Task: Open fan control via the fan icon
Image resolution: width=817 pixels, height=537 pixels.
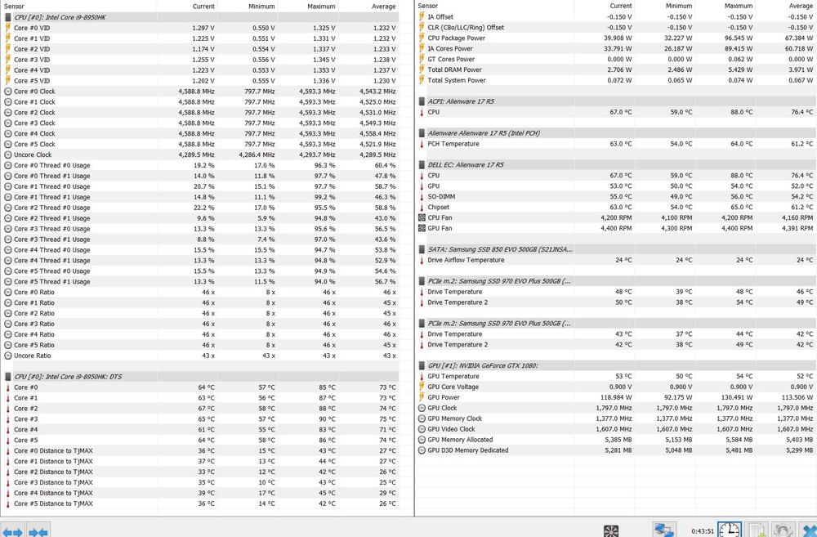Action: 610,531
